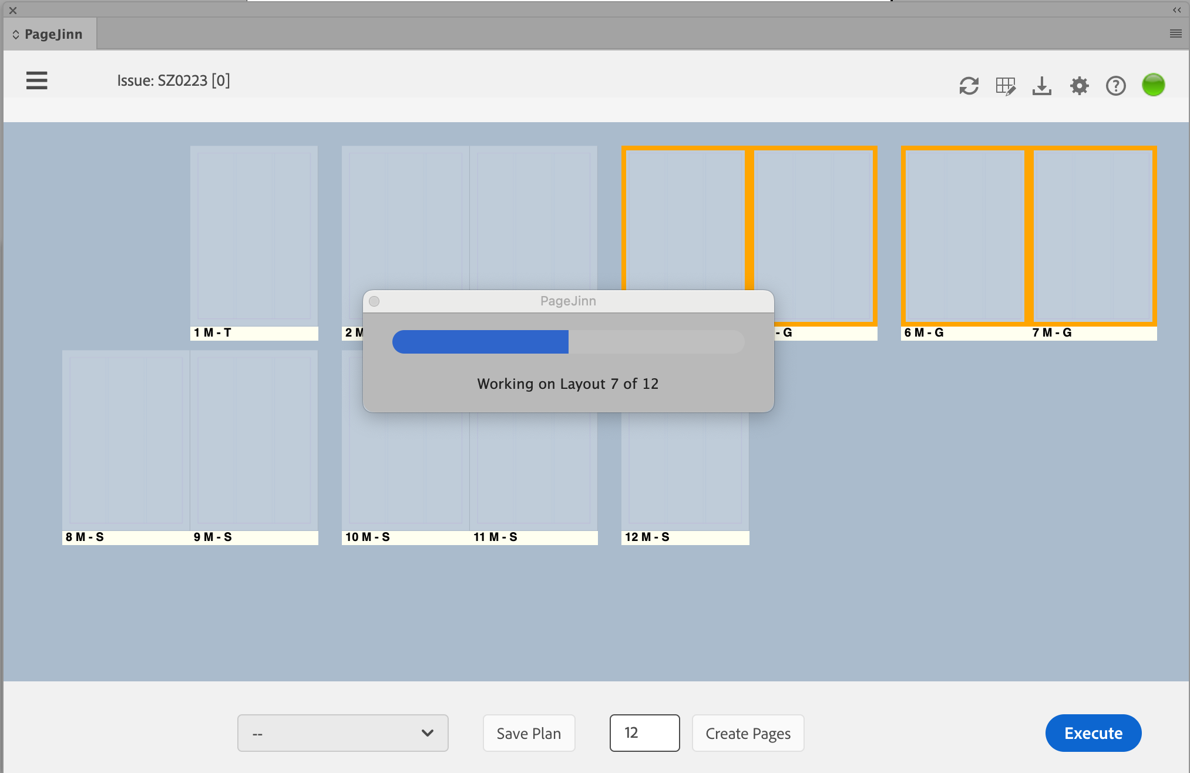Click the PageJinn diamond logo icon
This screenshot has height=773, width=1190.
(15, 34)
